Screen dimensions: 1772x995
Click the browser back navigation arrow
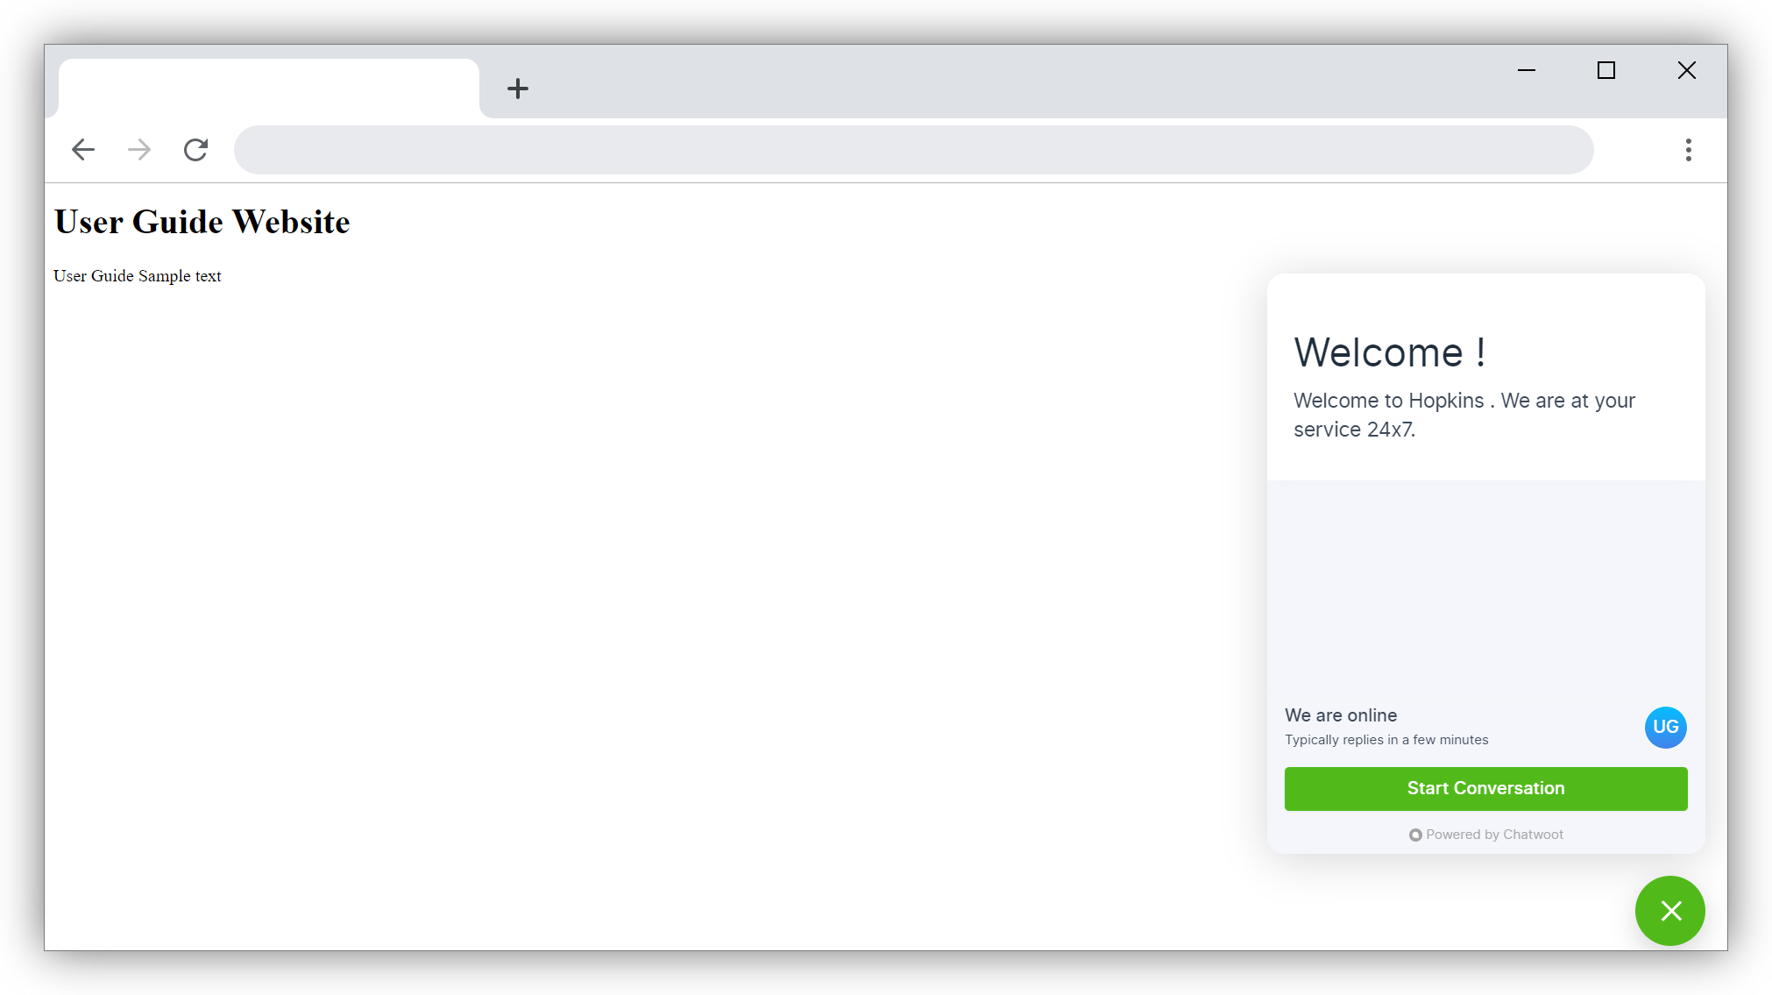(x=84, y=150)
